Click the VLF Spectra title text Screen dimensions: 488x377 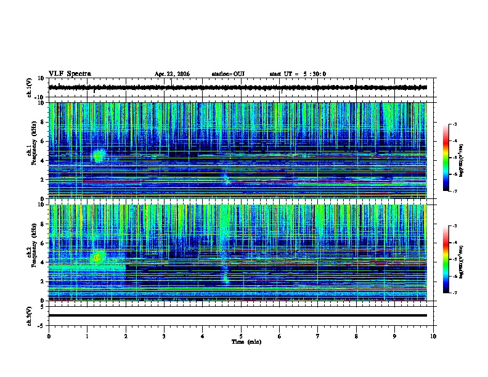[70, 74]
